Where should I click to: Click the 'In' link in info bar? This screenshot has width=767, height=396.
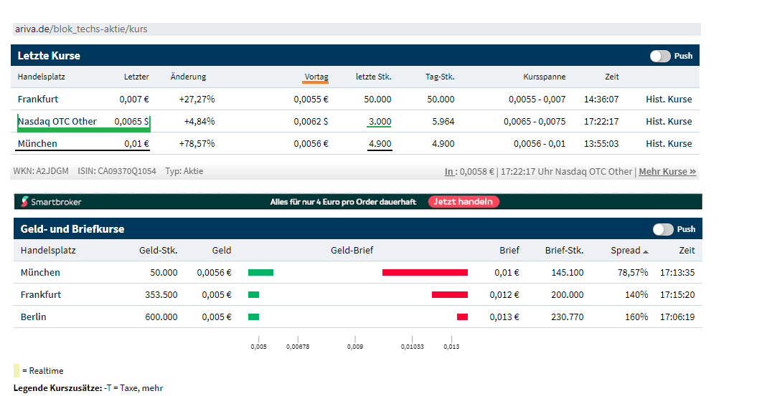[449, 172]
